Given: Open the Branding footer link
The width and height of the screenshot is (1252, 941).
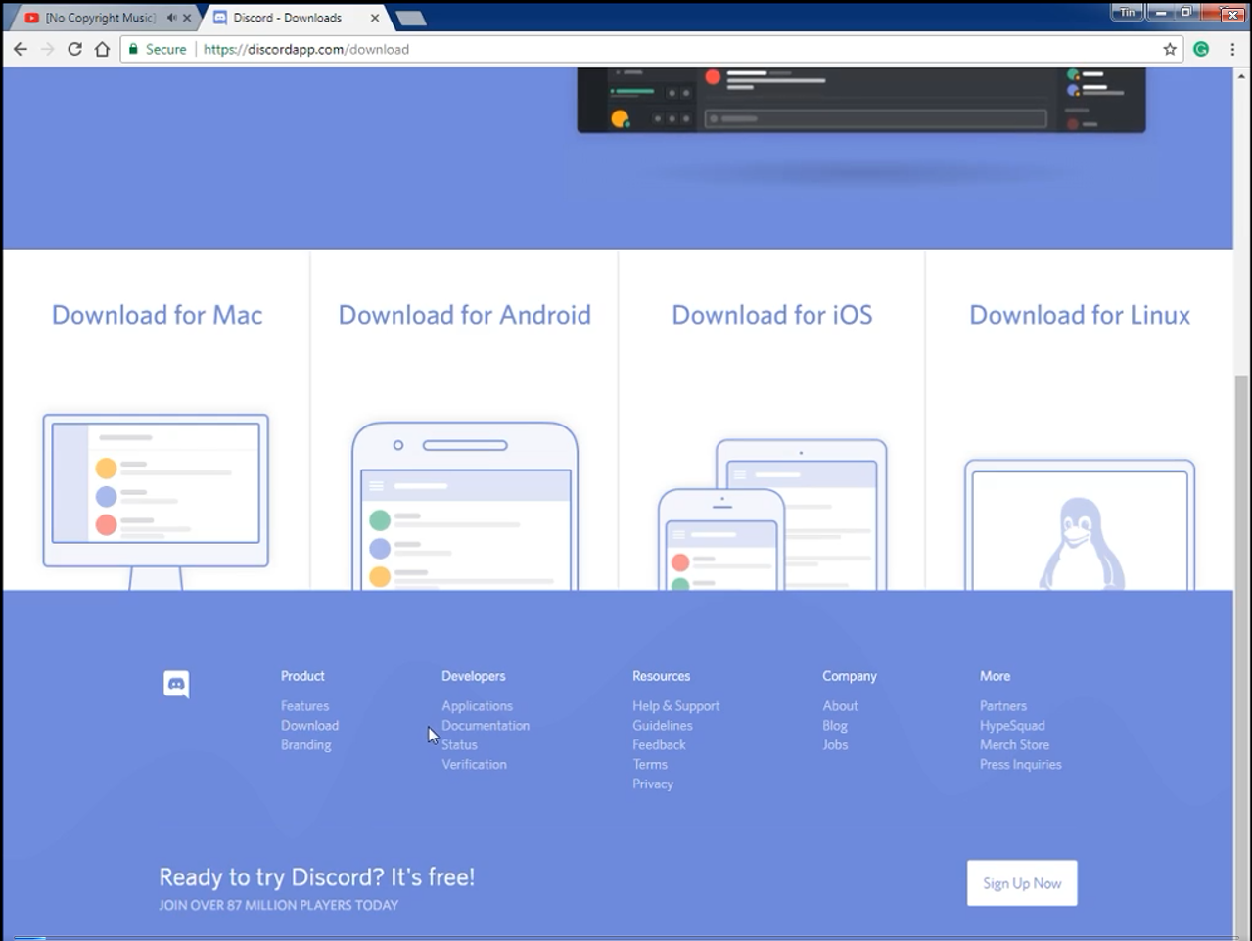Looking at the screenshot, I should pyautogui.click(x=305, y=744).
